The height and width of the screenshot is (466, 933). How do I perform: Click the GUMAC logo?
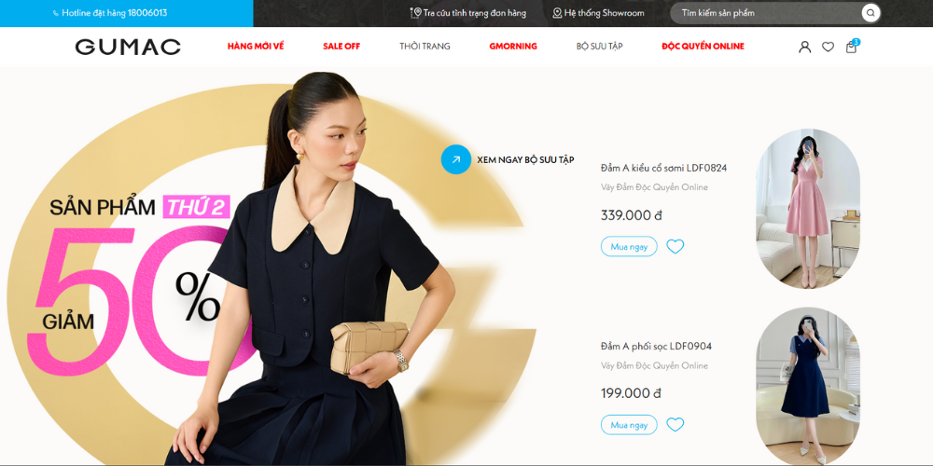coord(128,47)
